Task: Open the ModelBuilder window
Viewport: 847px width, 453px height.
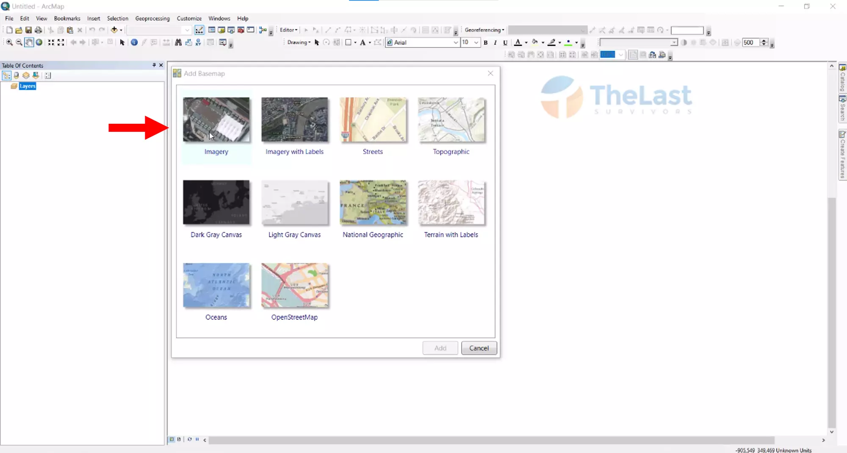Action: point(263,30)
